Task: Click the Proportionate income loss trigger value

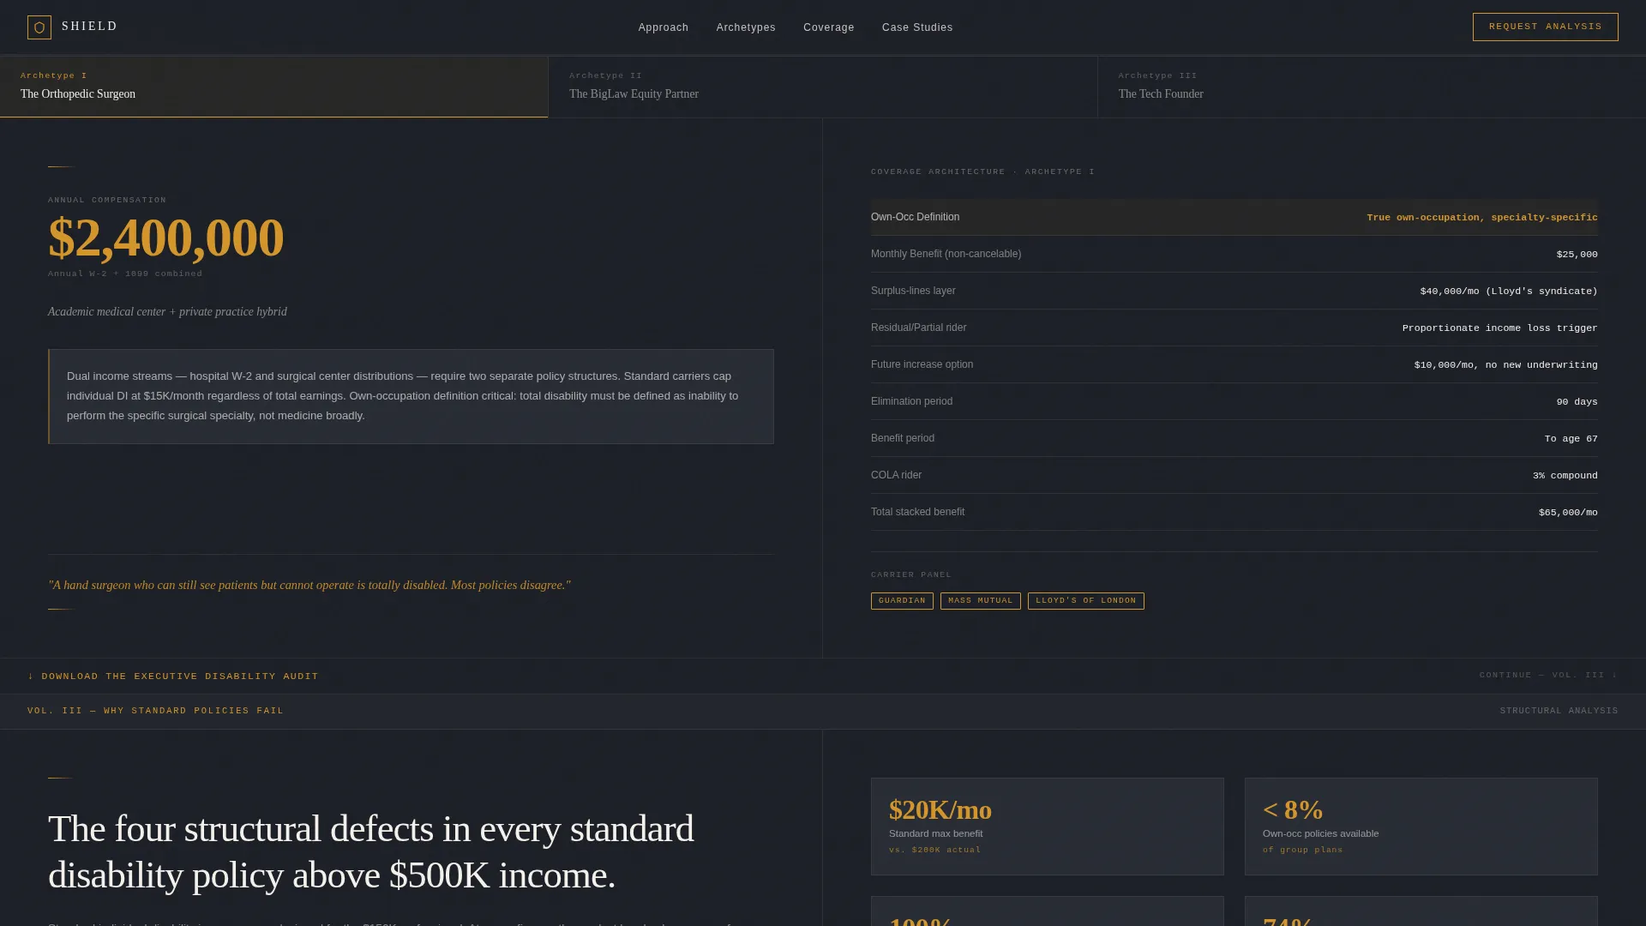Action: [1499, 328]
